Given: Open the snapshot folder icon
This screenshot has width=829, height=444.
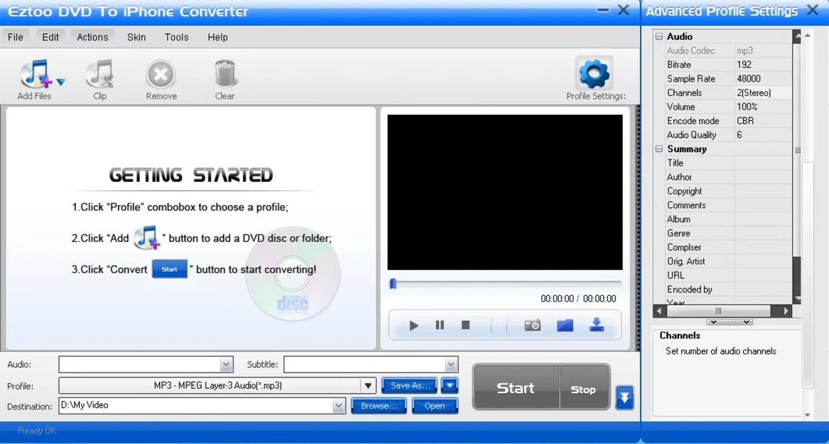Looking at the screenshot, I should pos(565,325).
